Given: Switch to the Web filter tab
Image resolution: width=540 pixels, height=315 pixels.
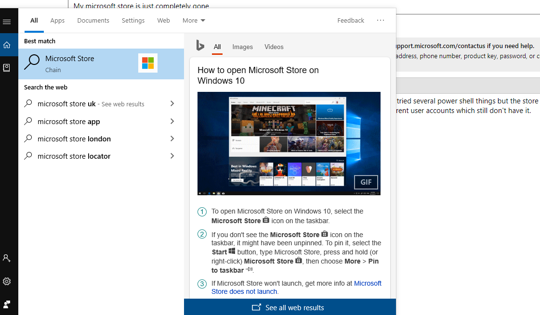Looking at the screenshot, I should [x=164, y=21].
